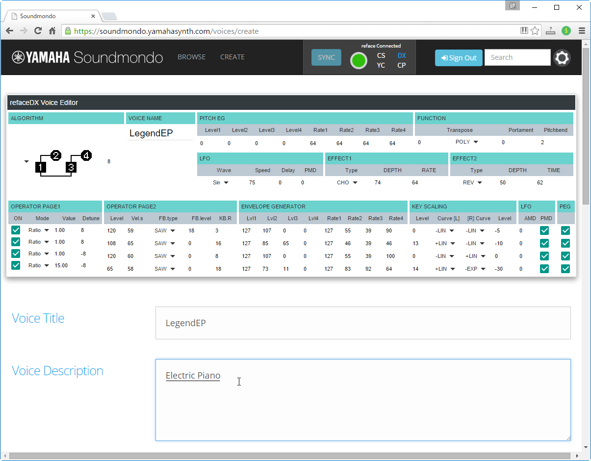The width and height of the screenshot is (591, 461).
Task: Click the extension icon left of the dollar icon
Action: pos(551,31)
